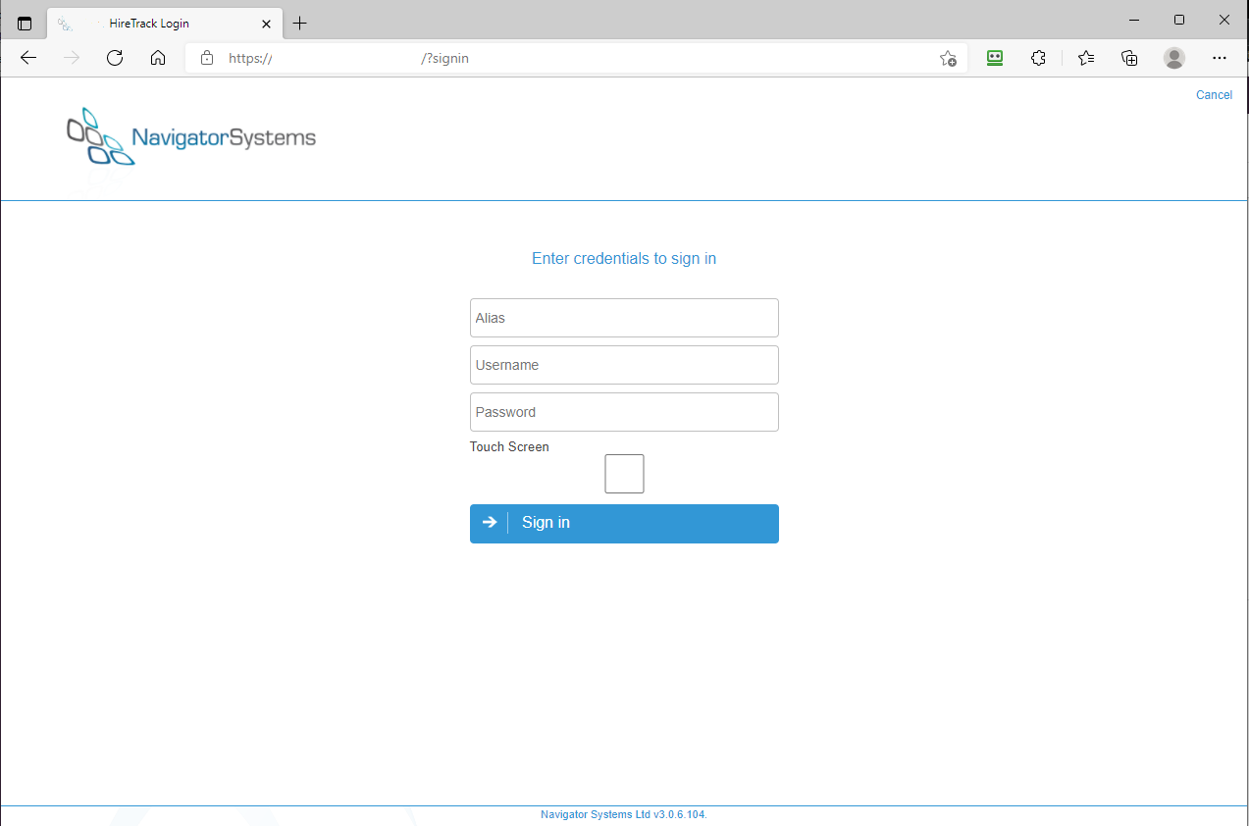Reload the page with the Refresh icon
Image resolution: width=1249 pixels, height=826 pixels.
[x=115, y=58]
